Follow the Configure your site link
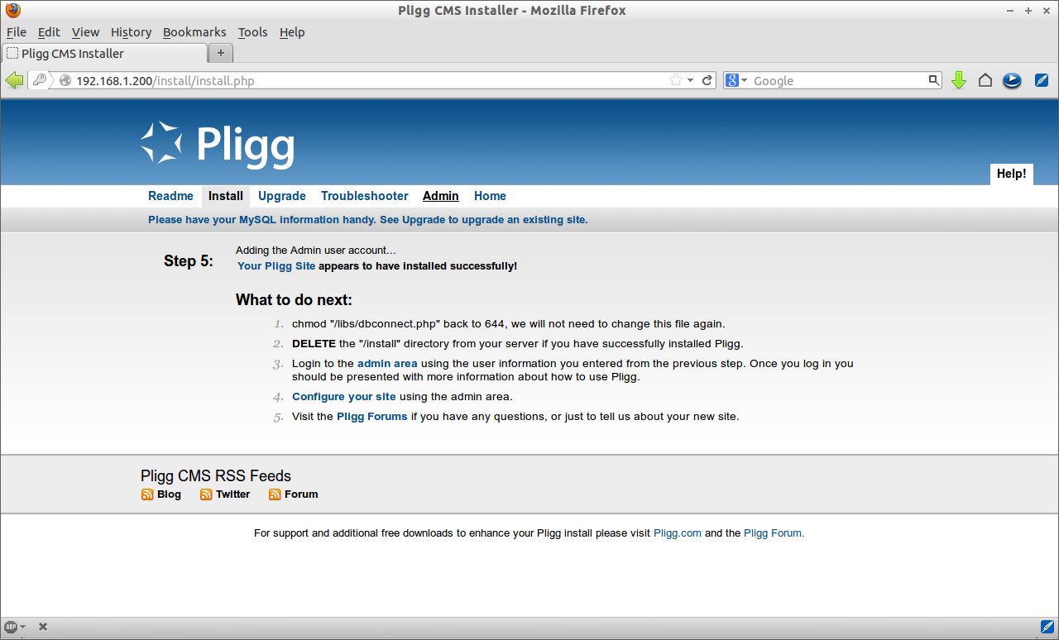1059x640 pixels. tap(344, 397)
